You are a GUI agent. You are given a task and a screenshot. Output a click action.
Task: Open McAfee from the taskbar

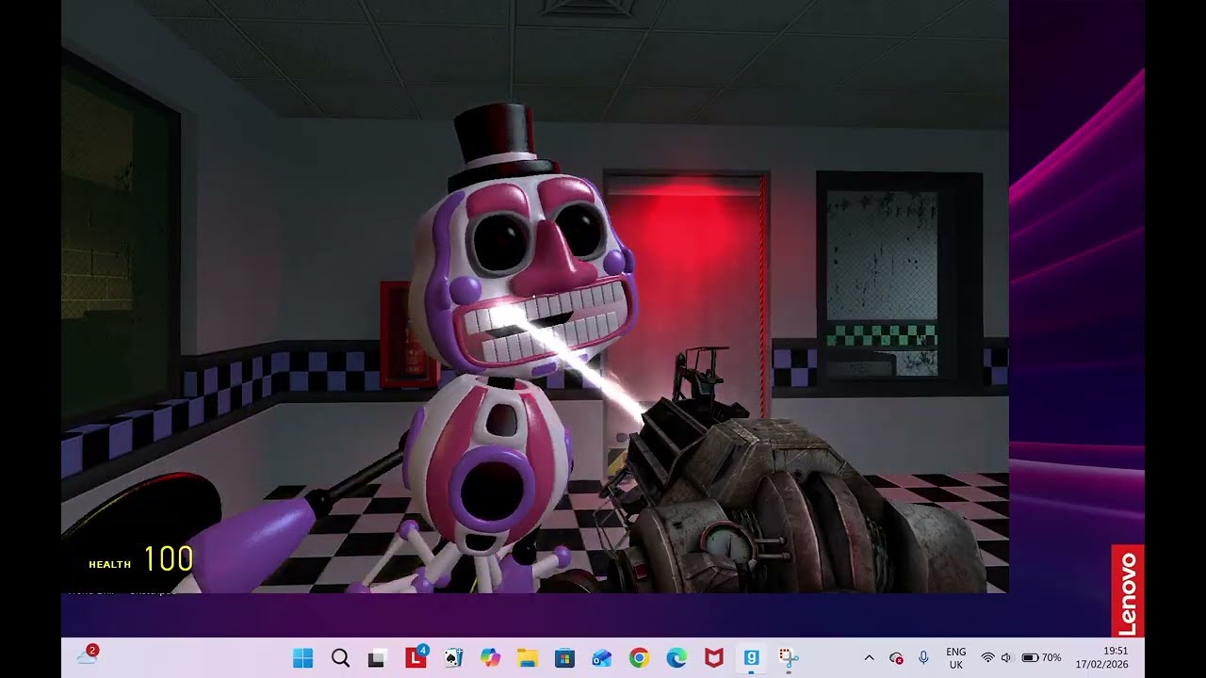pyautogui.click(x=714, y=658)
